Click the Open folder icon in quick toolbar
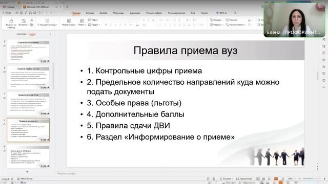Viewport: 328px width, 184px height. click(17, 13)
